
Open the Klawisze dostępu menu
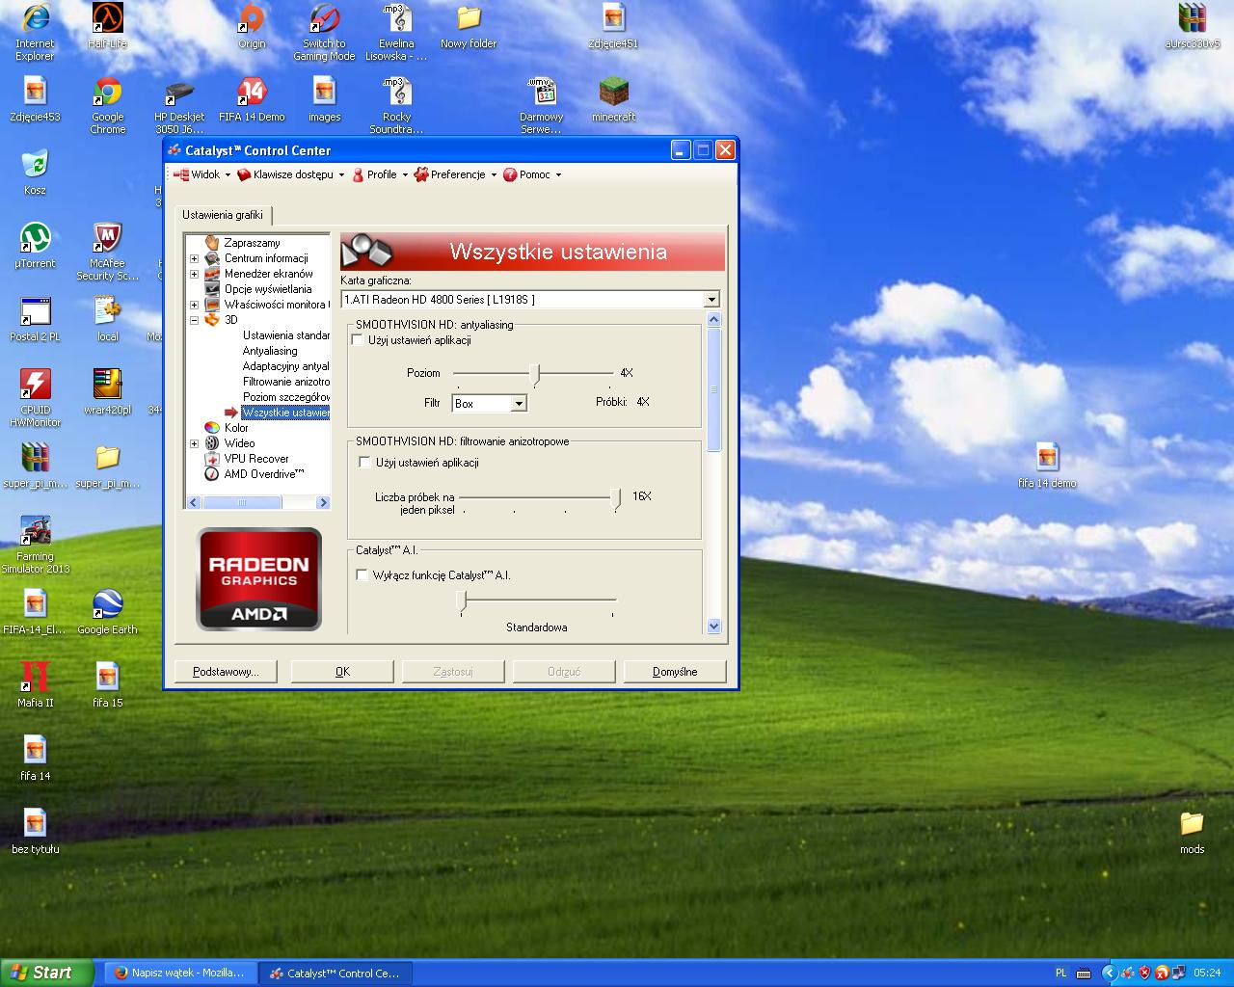(291, 174)
